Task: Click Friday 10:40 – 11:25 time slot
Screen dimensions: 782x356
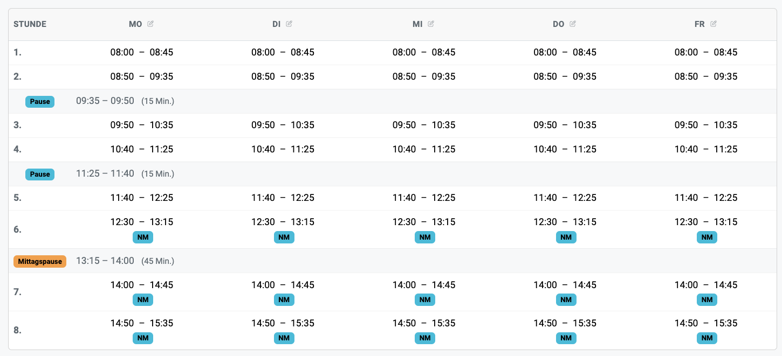Action: [706, 149]
